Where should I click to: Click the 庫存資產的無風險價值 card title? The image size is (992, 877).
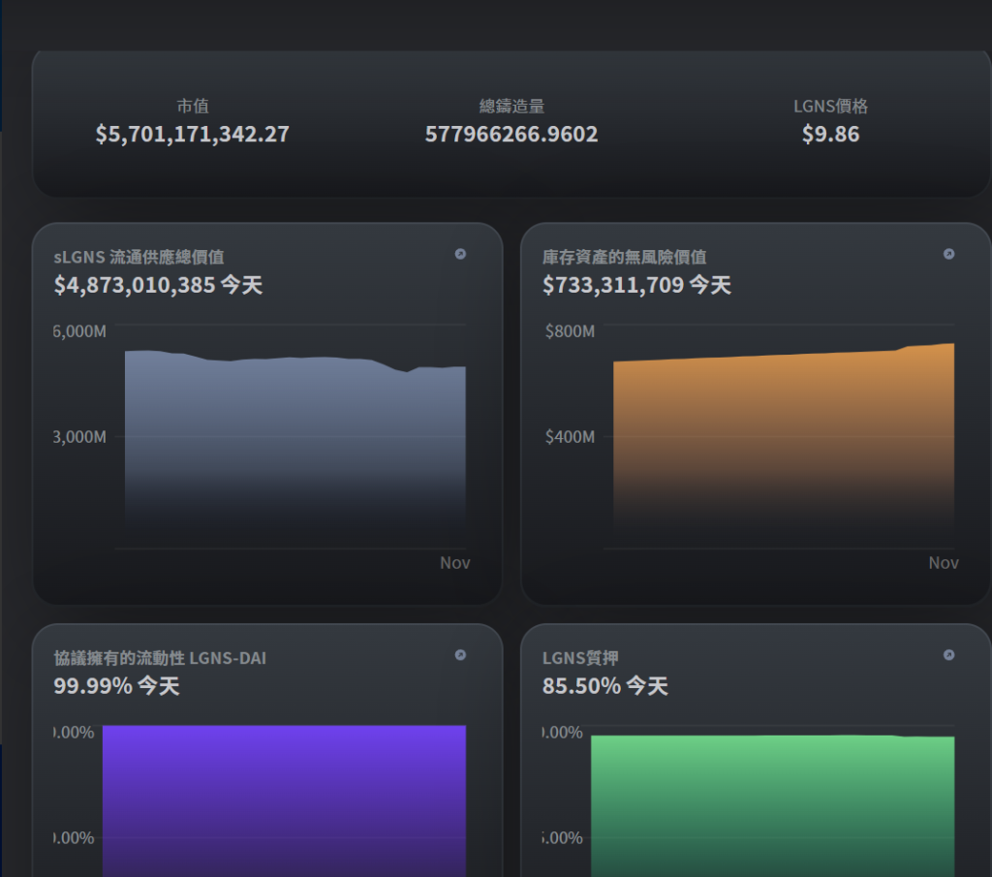(624, 258)
